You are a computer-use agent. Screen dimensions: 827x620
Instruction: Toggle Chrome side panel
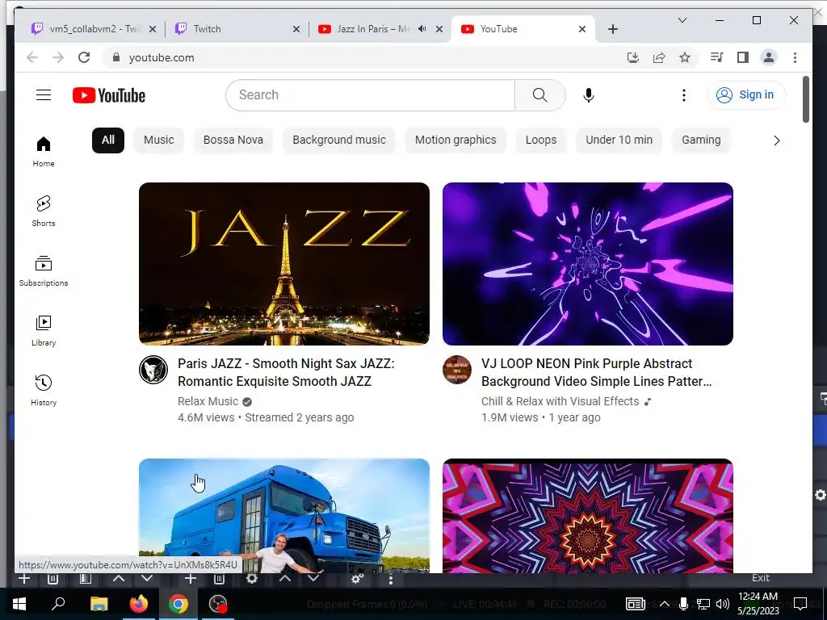tap(743, 57)
